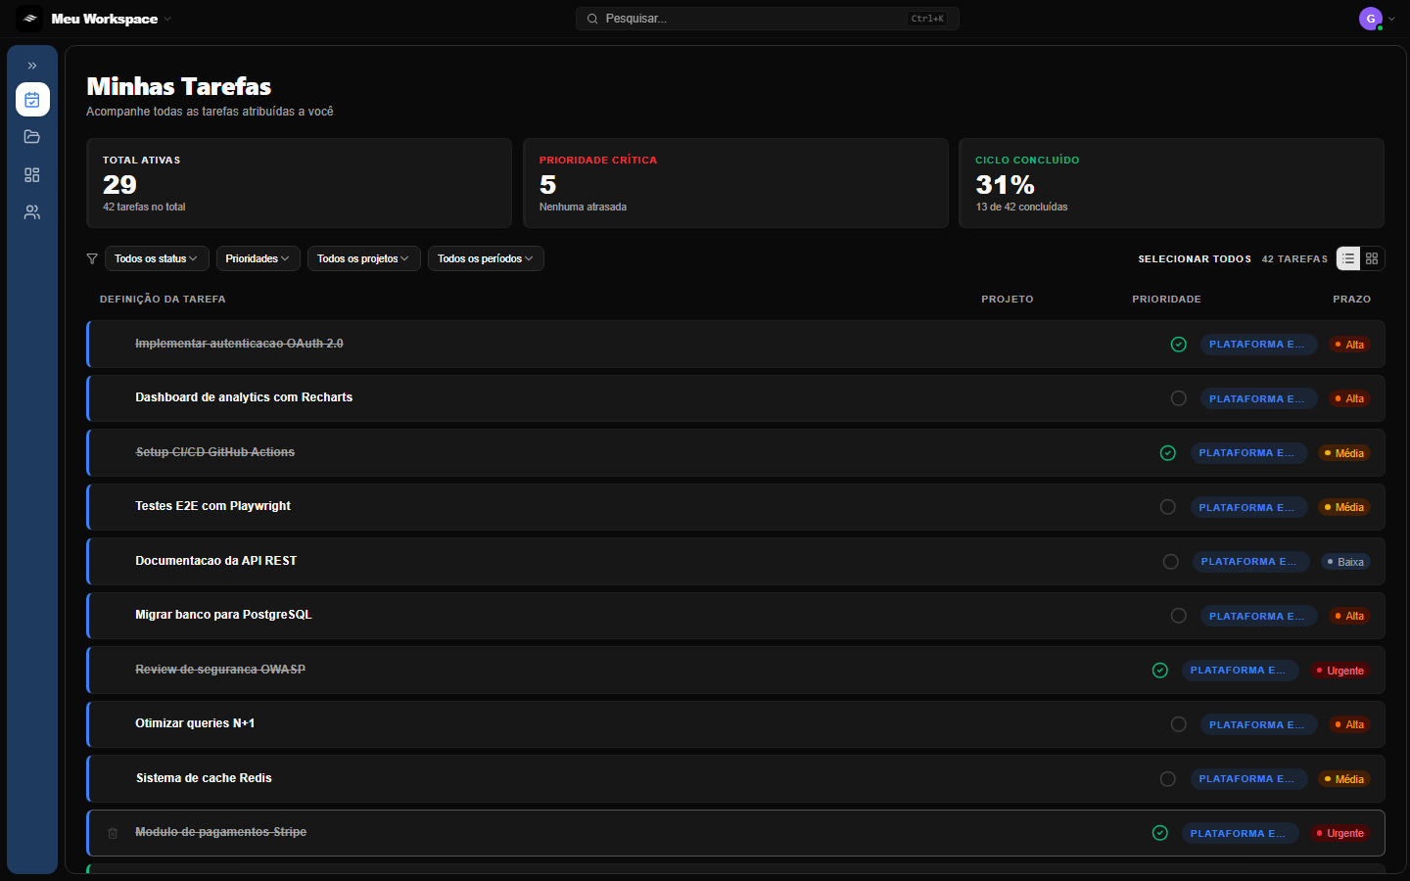This screenshot has width=1410, height=881.
Task: Mark Dashboard de analytics com Recharts complete
Action: pyautogui.click(x=1179, y=398)
